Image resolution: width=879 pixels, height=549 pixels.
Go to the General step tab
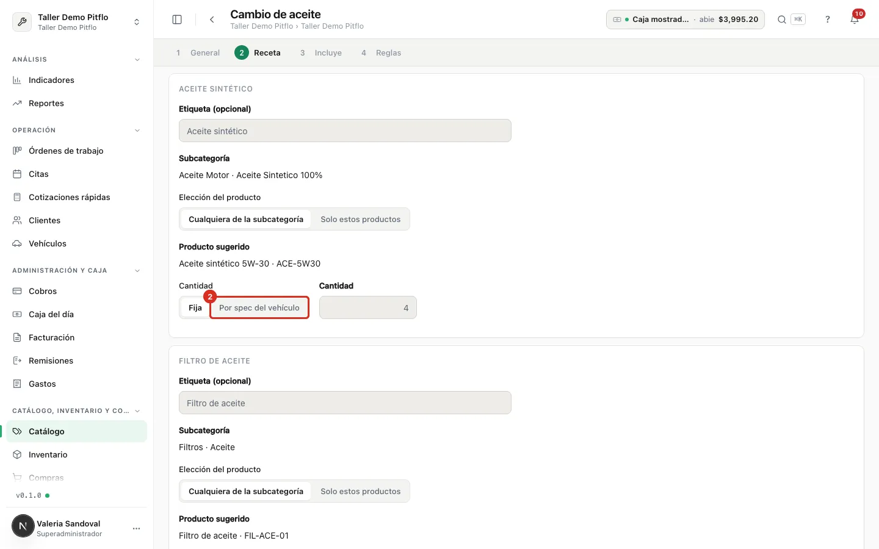tap(198, 53)
